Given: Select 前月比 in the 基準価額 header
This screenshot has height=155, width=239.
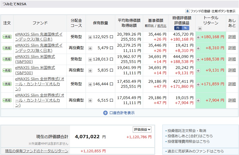Looking at the screenshot, I should tap(162, 26).
